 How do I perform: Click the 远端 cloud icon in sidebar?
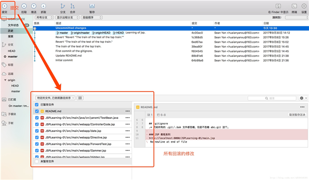tap(4, 73)
